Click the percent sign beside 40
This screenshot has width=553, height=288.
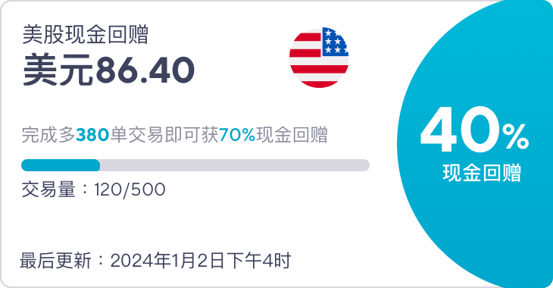[516, 136]
